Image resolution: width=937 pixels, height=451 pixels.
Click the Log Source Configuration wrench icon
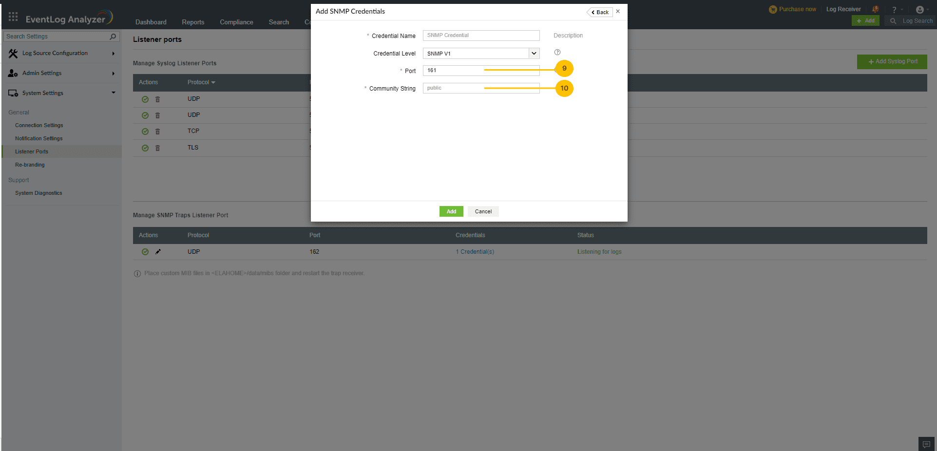[x=13, y=53]
